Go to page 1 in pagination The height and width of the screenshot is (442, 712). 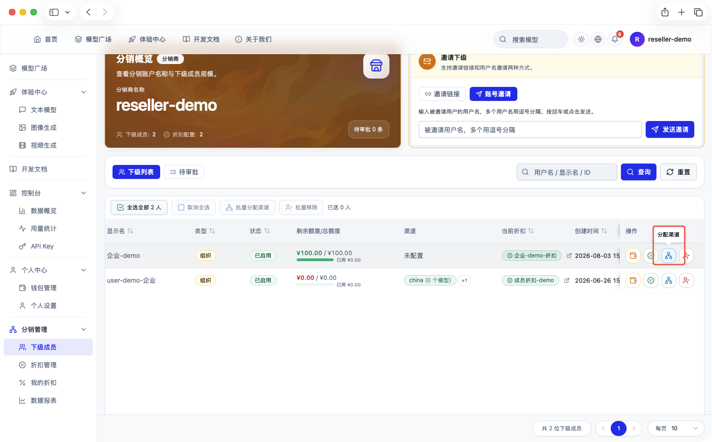[619, 428]
